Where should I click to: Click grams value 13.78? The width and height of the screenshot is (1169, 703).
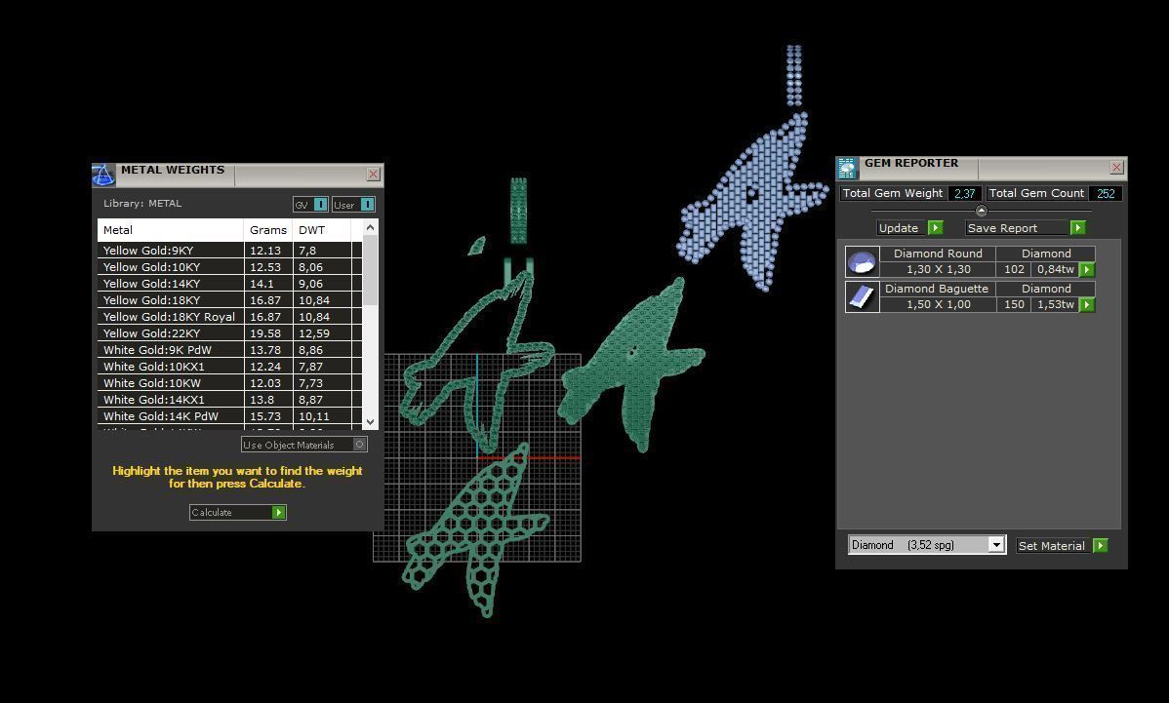coord(265,350)
